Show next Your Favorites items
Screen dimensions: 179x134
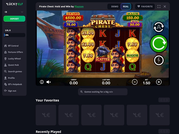[x=167, y=100]
